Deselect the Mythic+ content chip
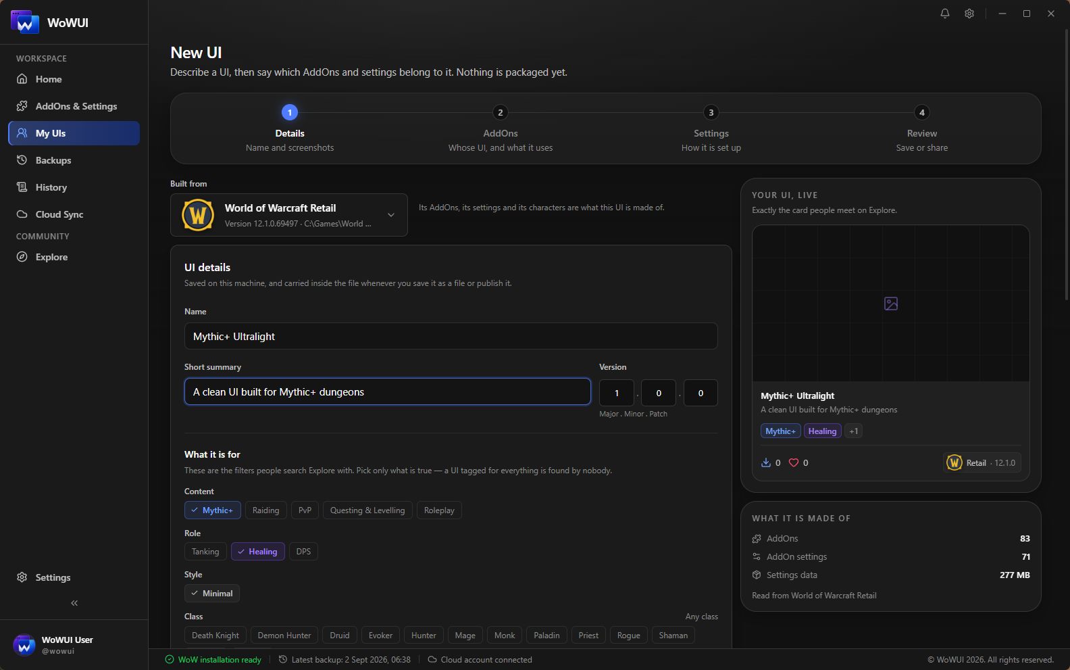Image resolution: width=1070 pixels, height=670 pixels. coord(212,510)
